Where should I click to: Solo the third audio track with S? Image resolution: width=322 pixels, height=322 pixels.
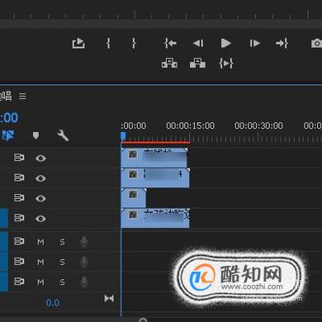[63, 282]
